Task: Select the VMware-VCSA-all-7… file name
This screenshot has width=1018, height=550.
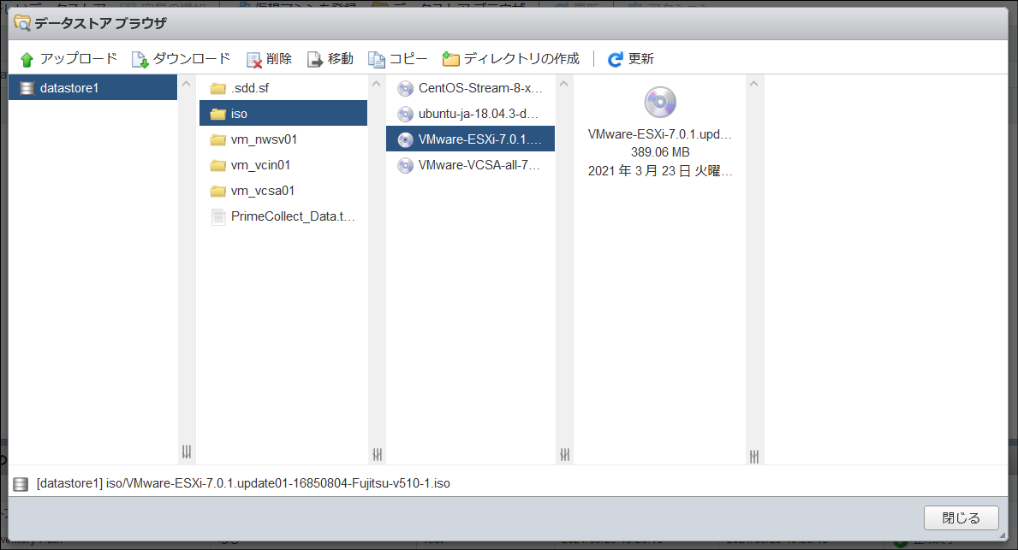Action: click(479, 165)
